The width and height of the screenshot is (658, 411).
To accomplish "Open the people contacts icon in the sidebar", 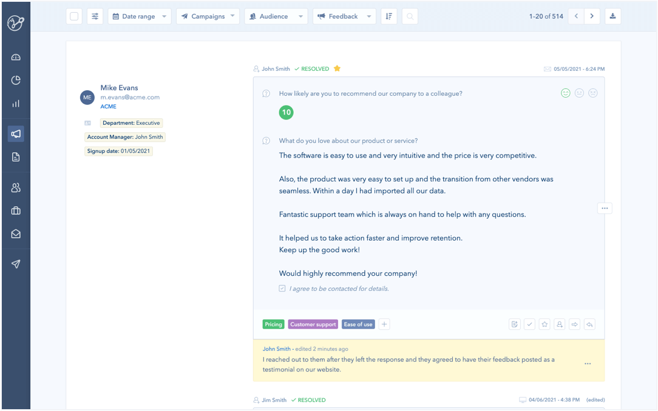I will coord(16,188).
